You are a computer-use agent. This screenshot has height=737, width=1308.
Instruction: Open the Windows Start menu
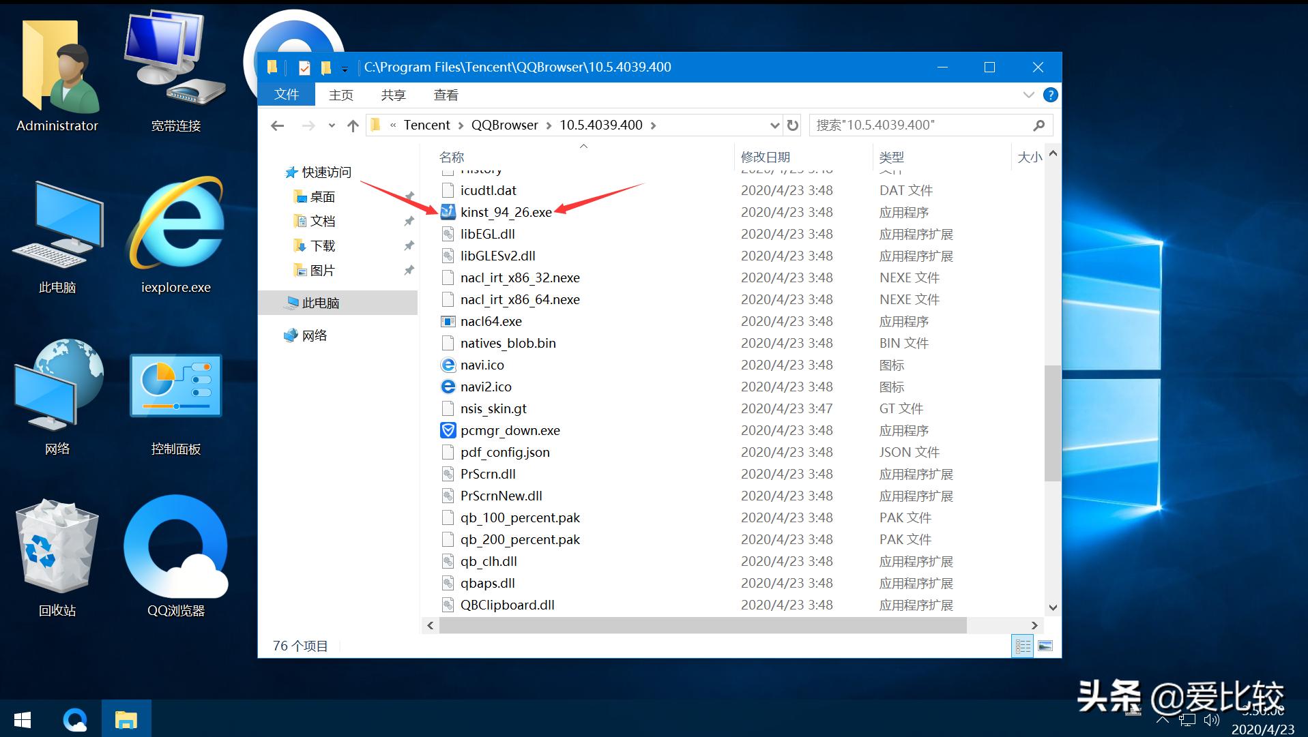click(23, 719)
